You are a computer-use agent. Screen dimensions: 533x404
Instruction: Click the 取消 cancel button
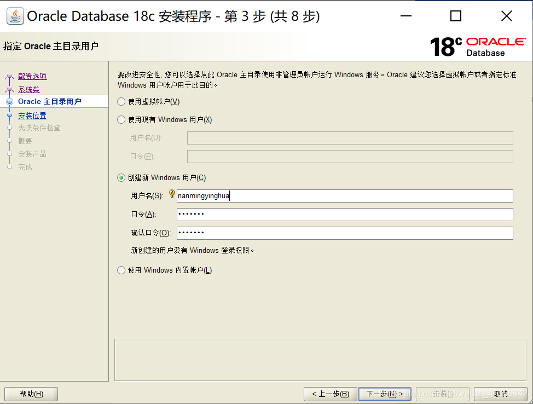[x=501, y=394]
